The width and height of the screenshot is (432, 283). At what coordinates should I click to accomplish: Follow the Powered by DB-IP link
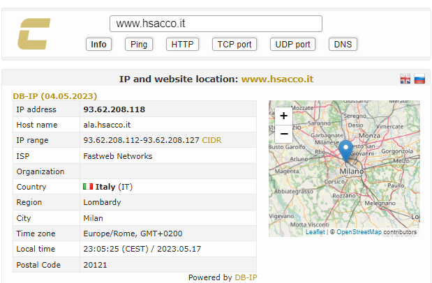(245, 277)
